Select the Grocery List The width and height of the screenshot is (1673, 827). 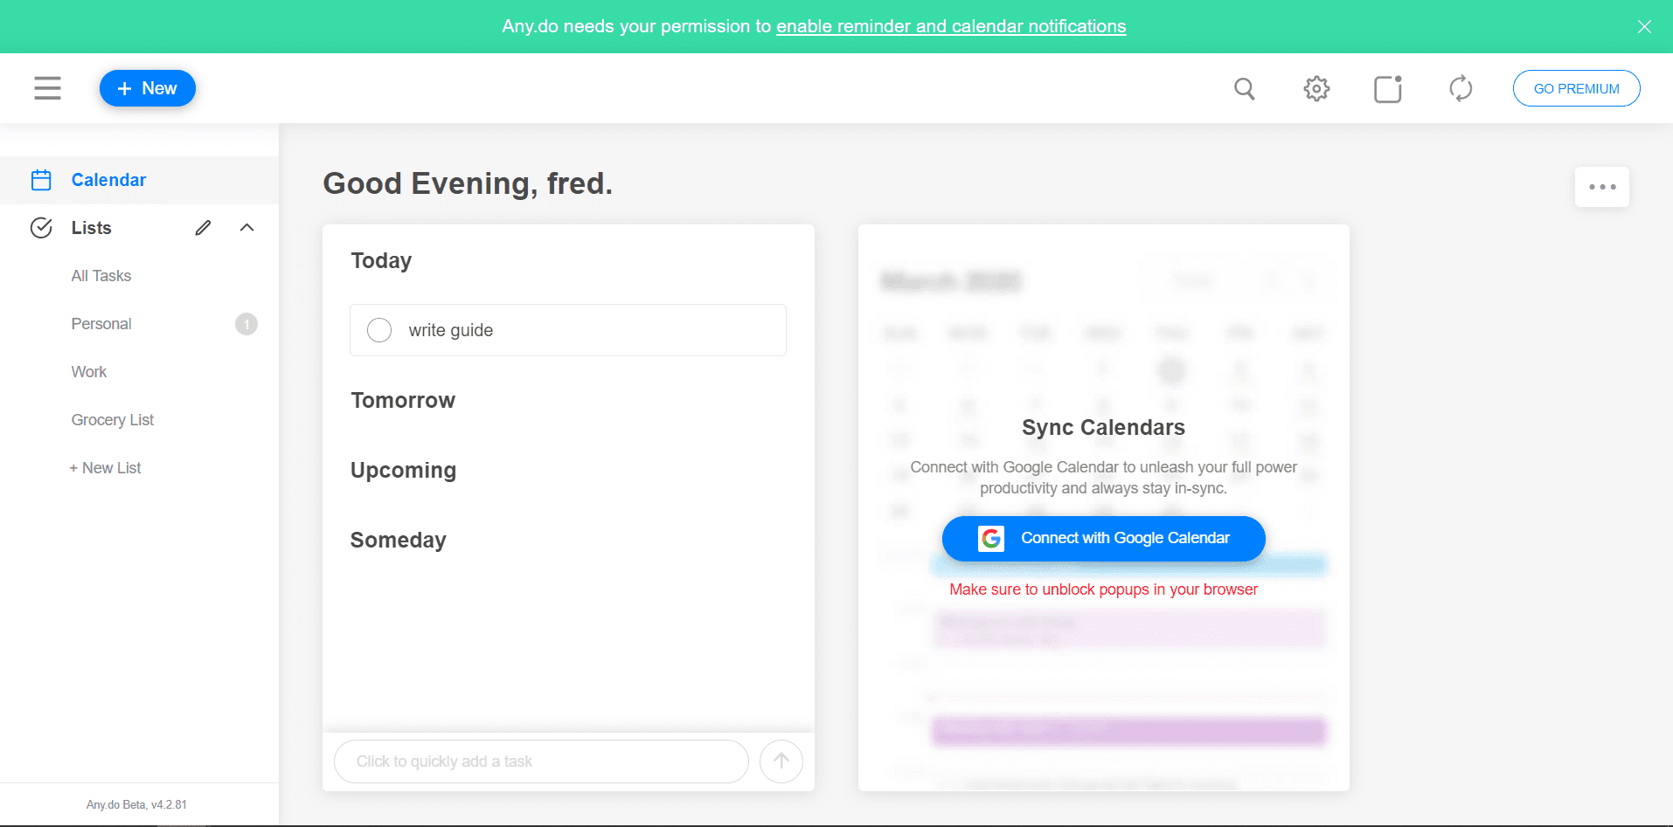coord(113,420)
